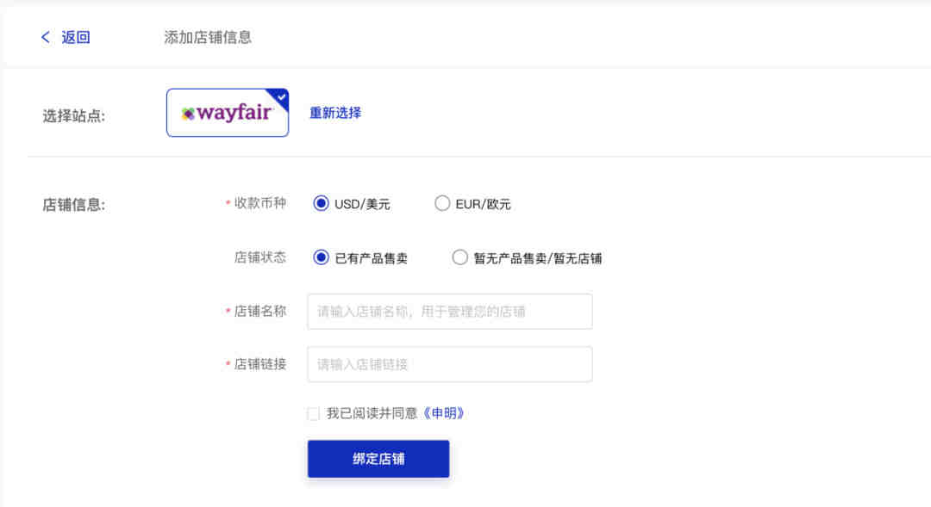
Task: Click the 添加店铺信息 page title
Action: (208, 37)
